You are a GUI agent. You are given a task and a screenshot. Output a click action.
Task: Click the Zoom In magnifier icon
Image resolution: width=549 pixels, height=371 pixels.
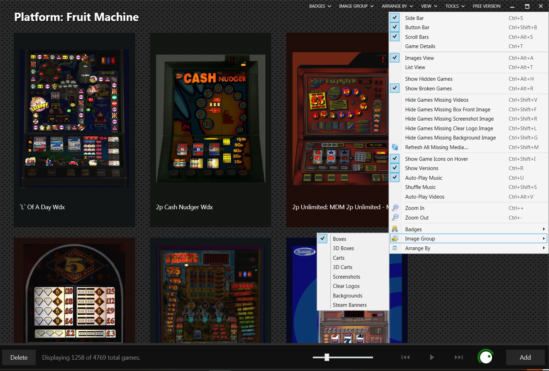(x=395, y=208)
